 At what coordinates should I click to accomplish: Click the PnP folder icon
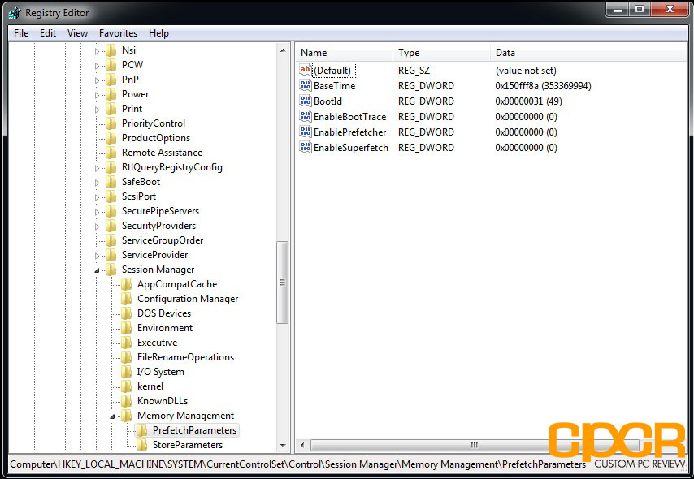[111, 80]
